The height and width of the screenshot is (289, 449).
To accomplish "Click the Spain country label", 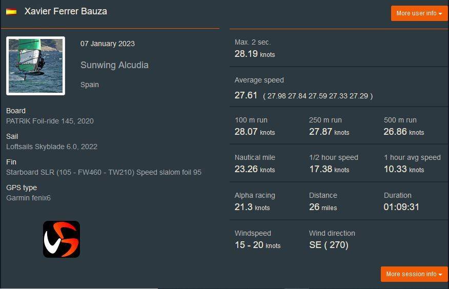I will click(90, 85).
